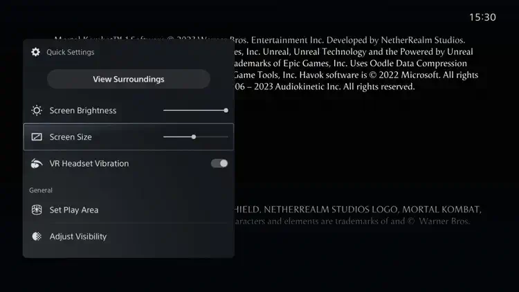Screen dimensions: 519x292
Task: Select the Screen Size label
Action: click(71, 137)
